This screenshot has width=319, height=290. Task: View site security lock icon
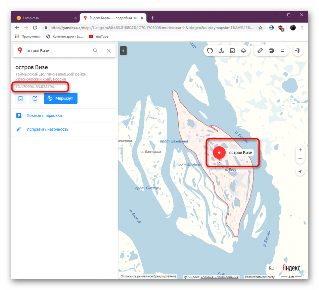click(46, 27)
